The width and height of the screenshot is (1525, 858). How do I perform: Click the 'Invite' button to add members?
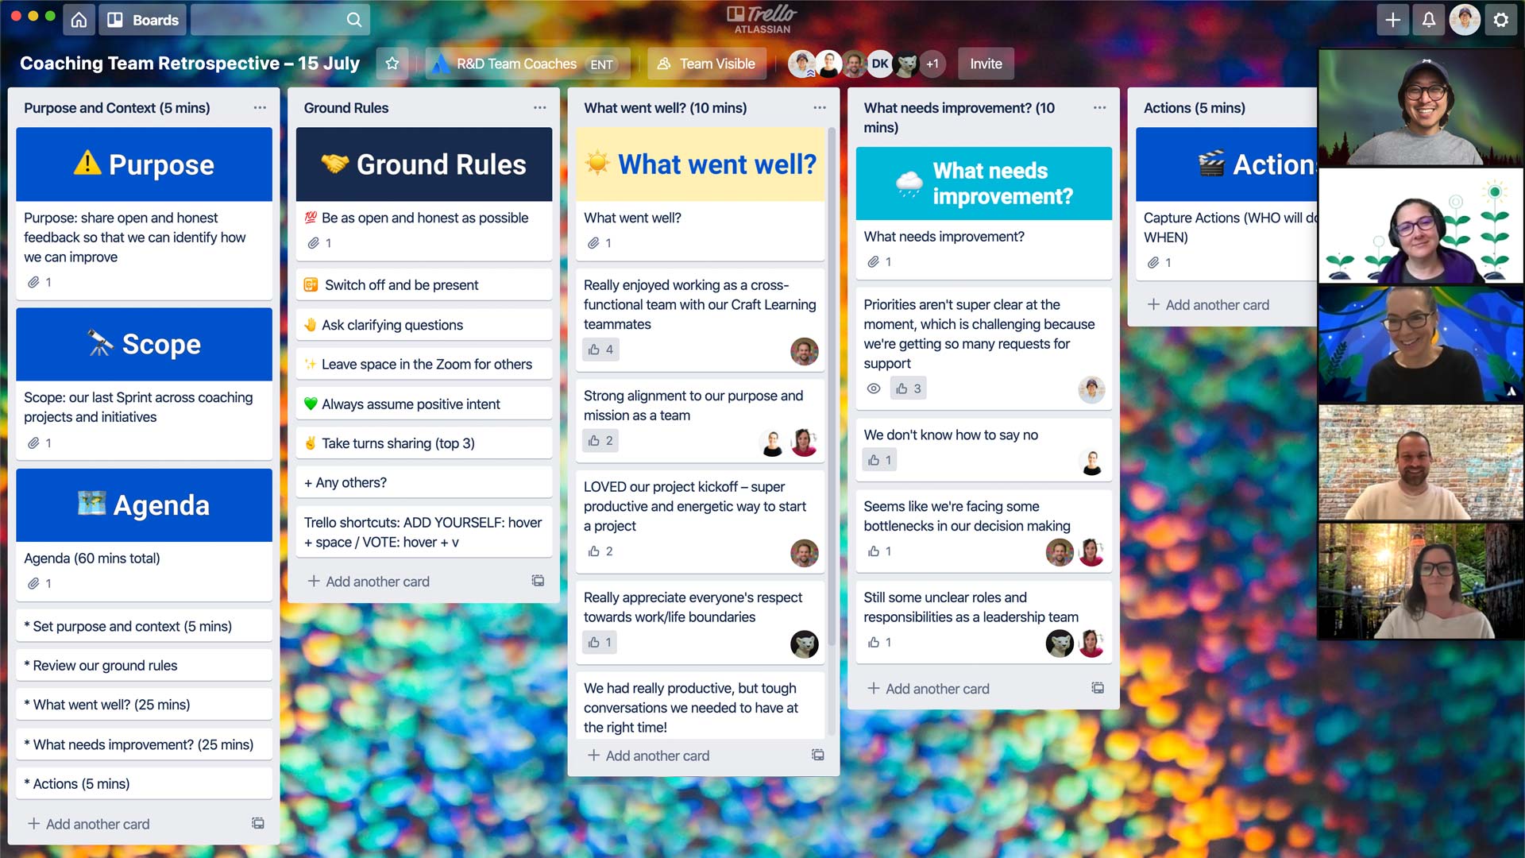(985, 63)
